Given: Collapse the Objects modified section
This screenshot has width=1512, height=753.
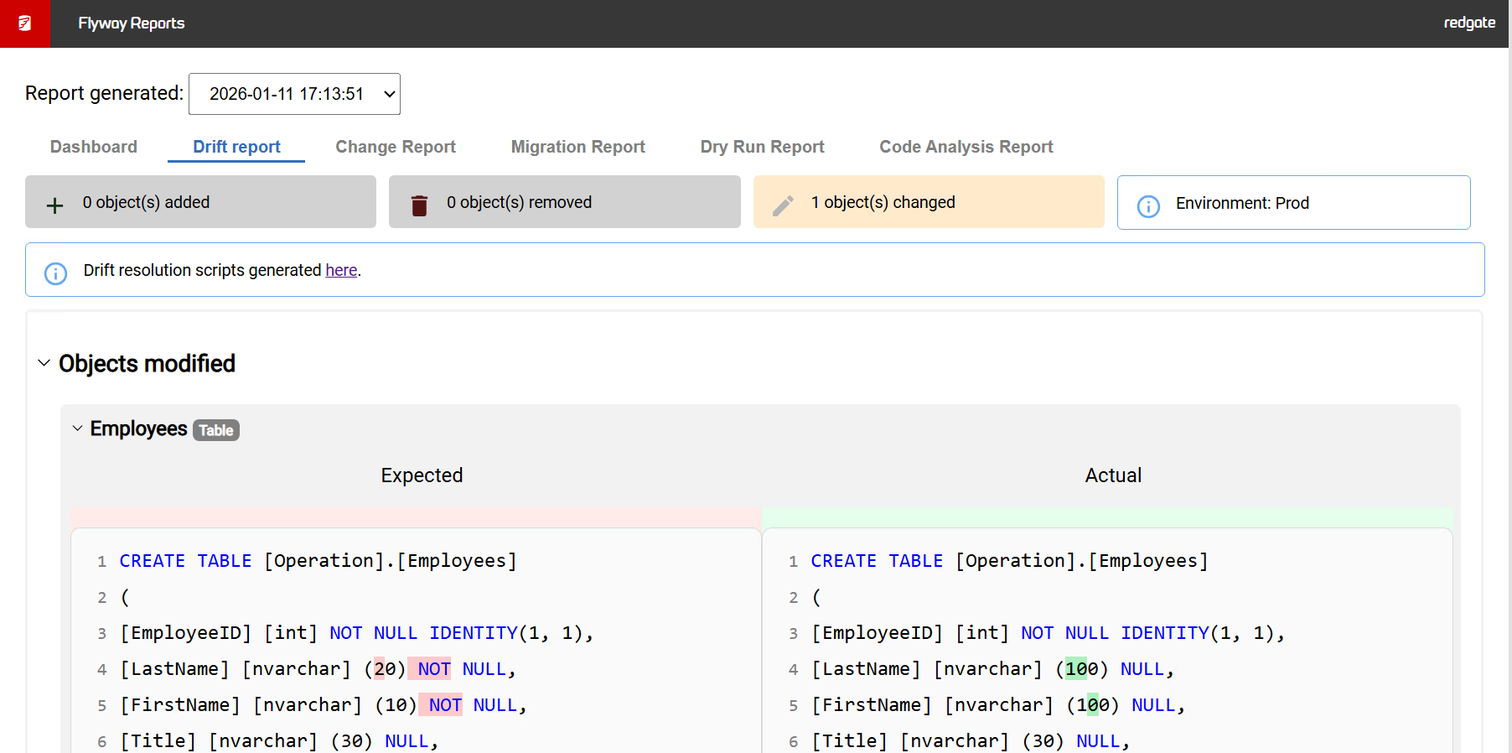Looking at the screenshot, I should (x=44, y=363).
